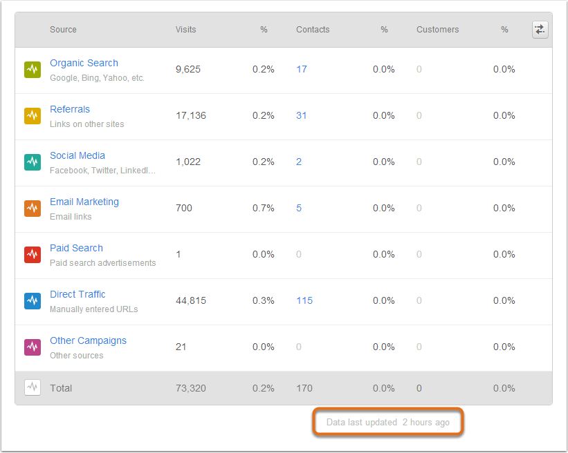This screenshot has height=453, width=568.
Task: View the 115 Direct Traffic contacts
Action: [x=304, y=301]
